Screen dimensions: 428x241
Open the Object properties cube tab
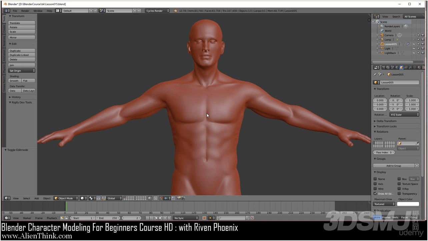click(401, 68)
